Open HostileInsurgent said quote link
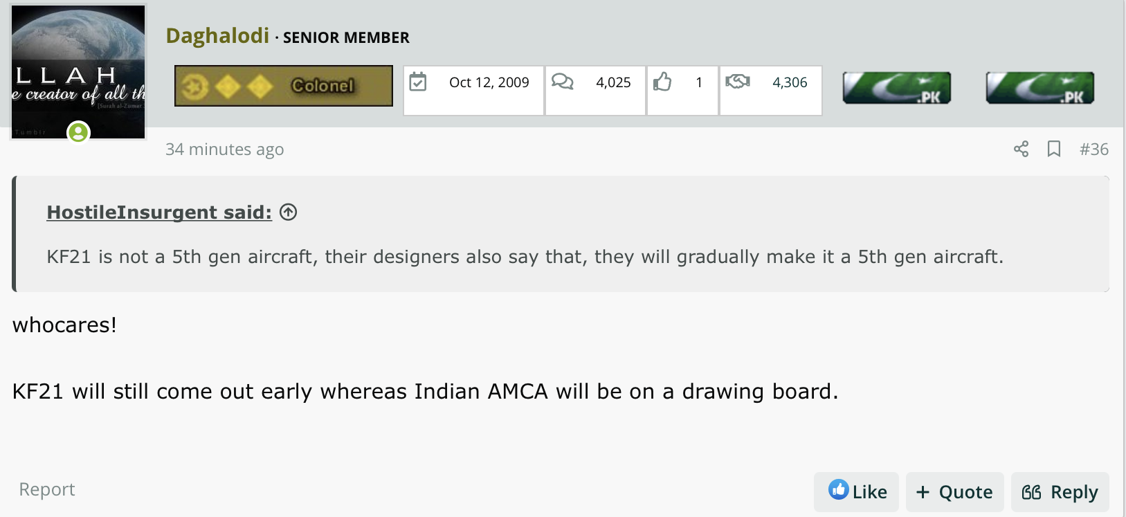The width and height of the screenshot is (1126, 517). [159, 212]
